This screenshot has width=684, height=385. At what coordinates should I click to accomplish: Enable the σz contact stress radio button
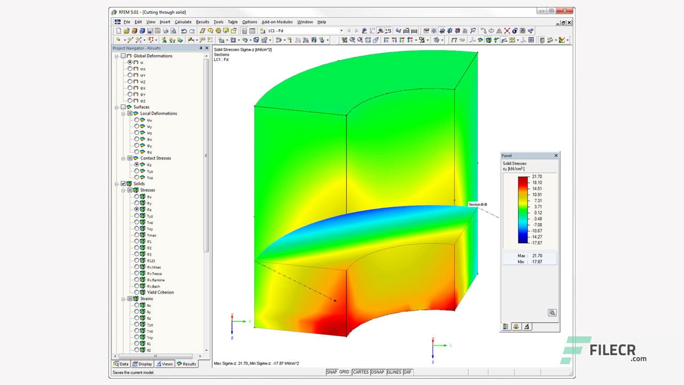(x=137, y=164)
